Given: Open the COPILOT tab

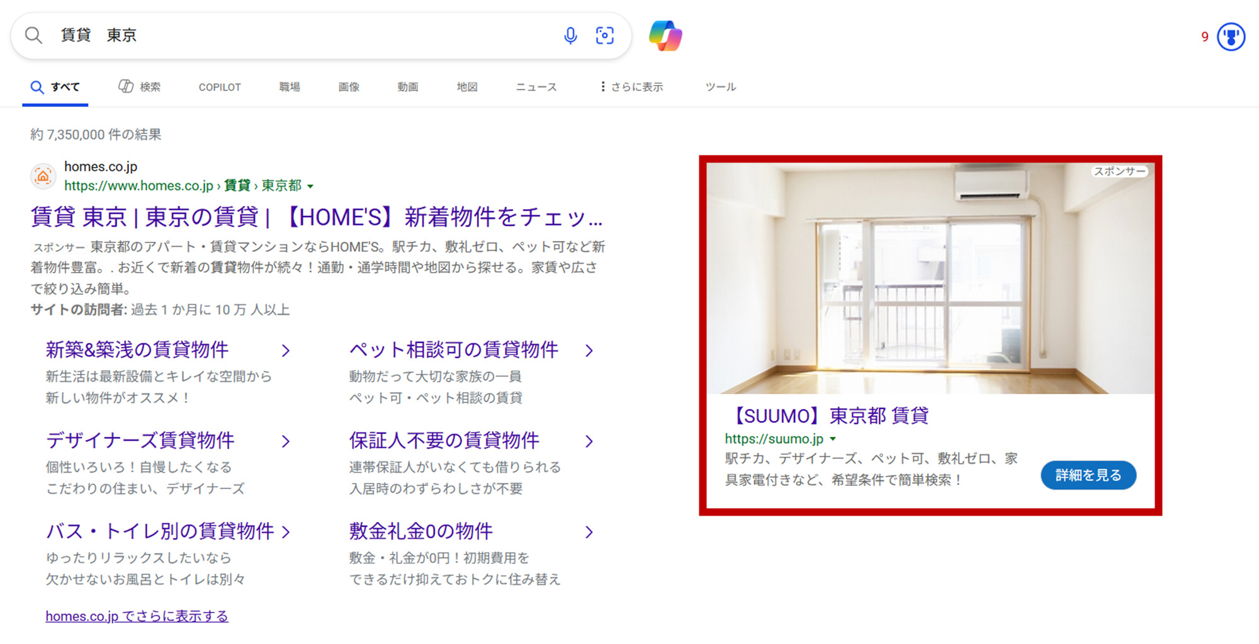Looking at the screenshot, I should coord(220,88).
